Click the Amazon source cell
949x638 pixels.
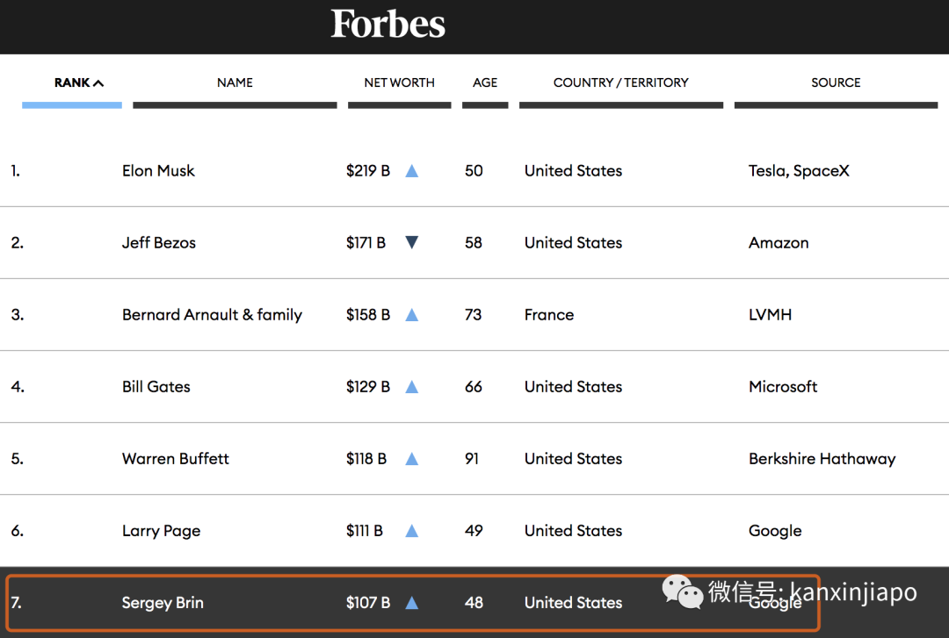(x=779, y=242)
